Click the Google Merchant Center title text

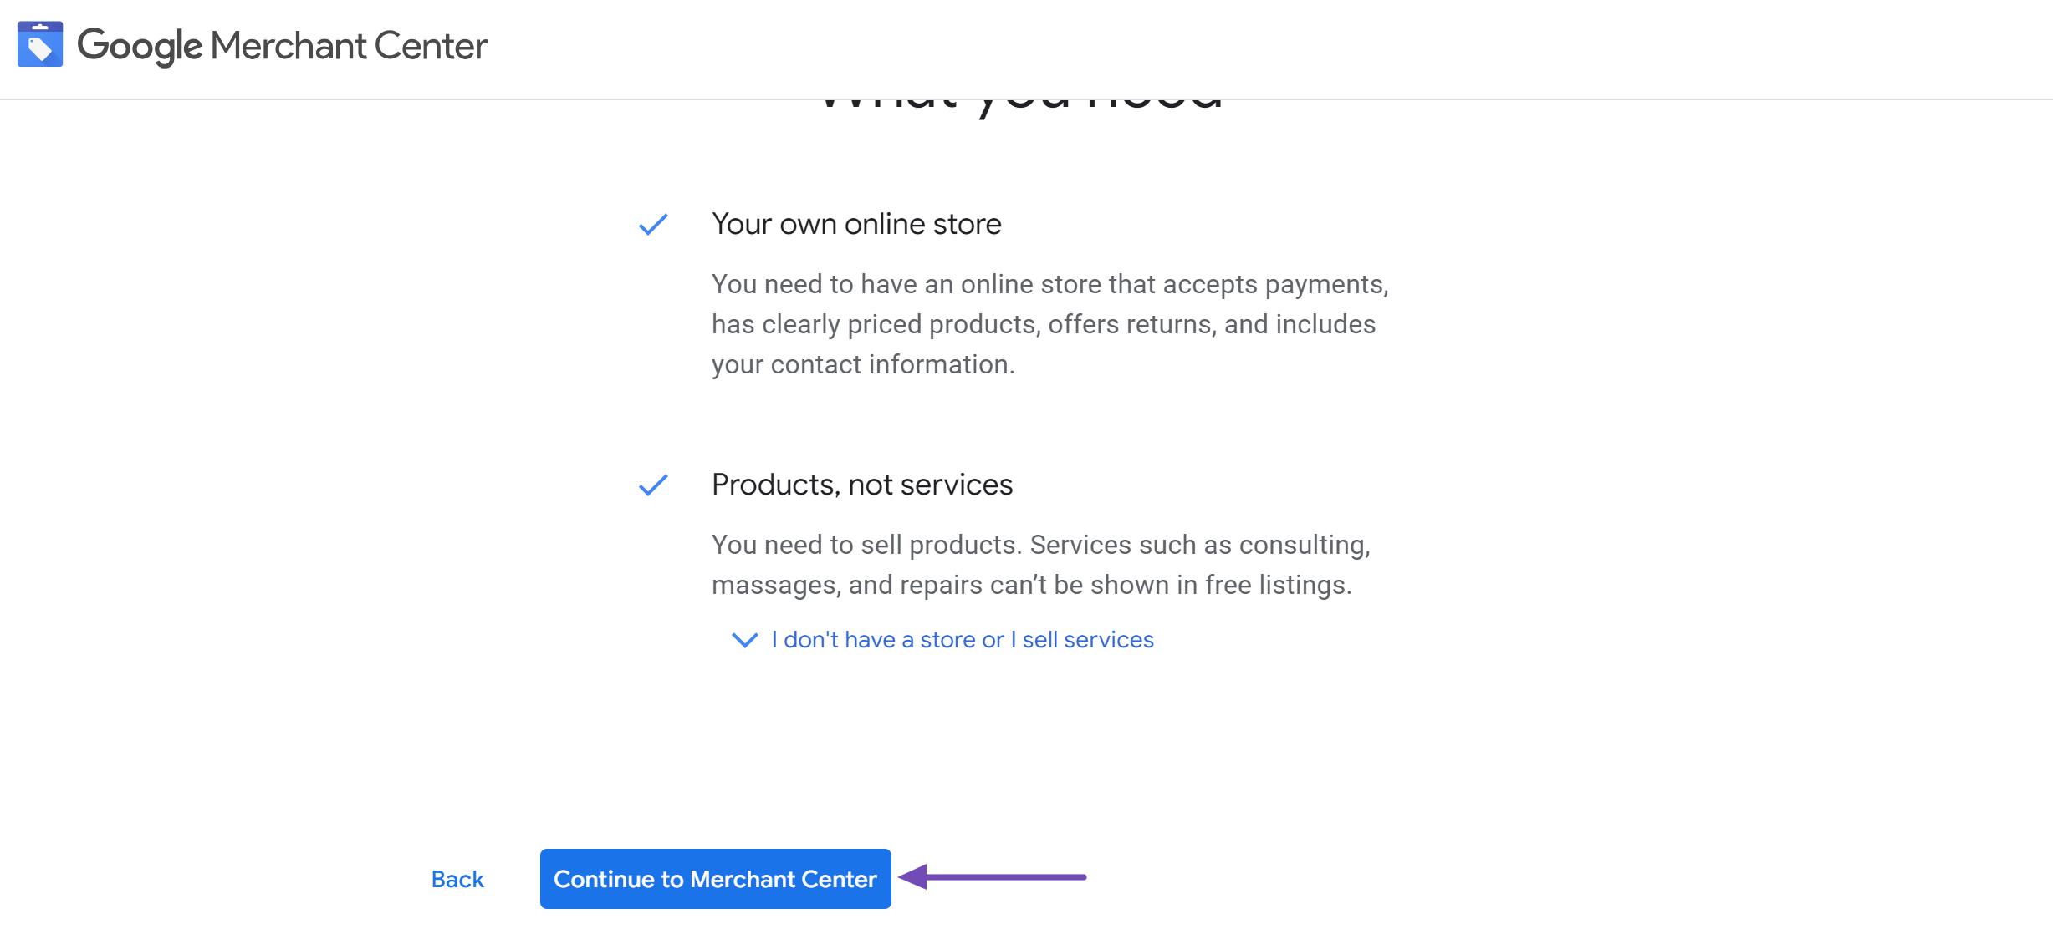(x=282, y=46)
